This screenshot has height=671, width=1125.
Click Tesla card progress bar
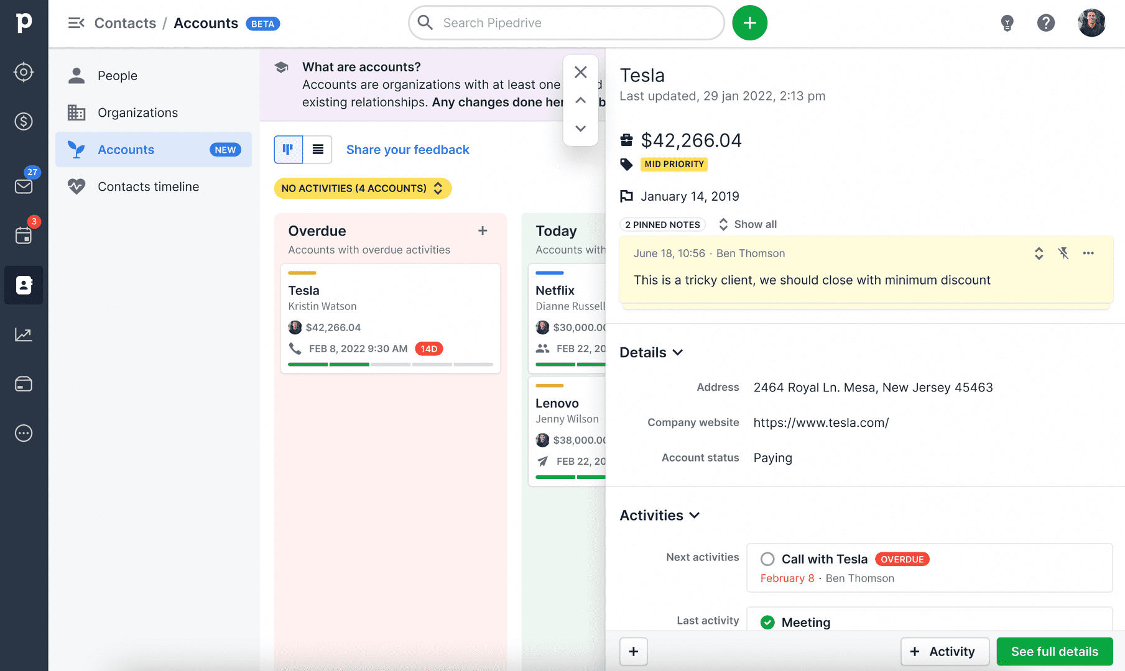[x=391, y=364]
